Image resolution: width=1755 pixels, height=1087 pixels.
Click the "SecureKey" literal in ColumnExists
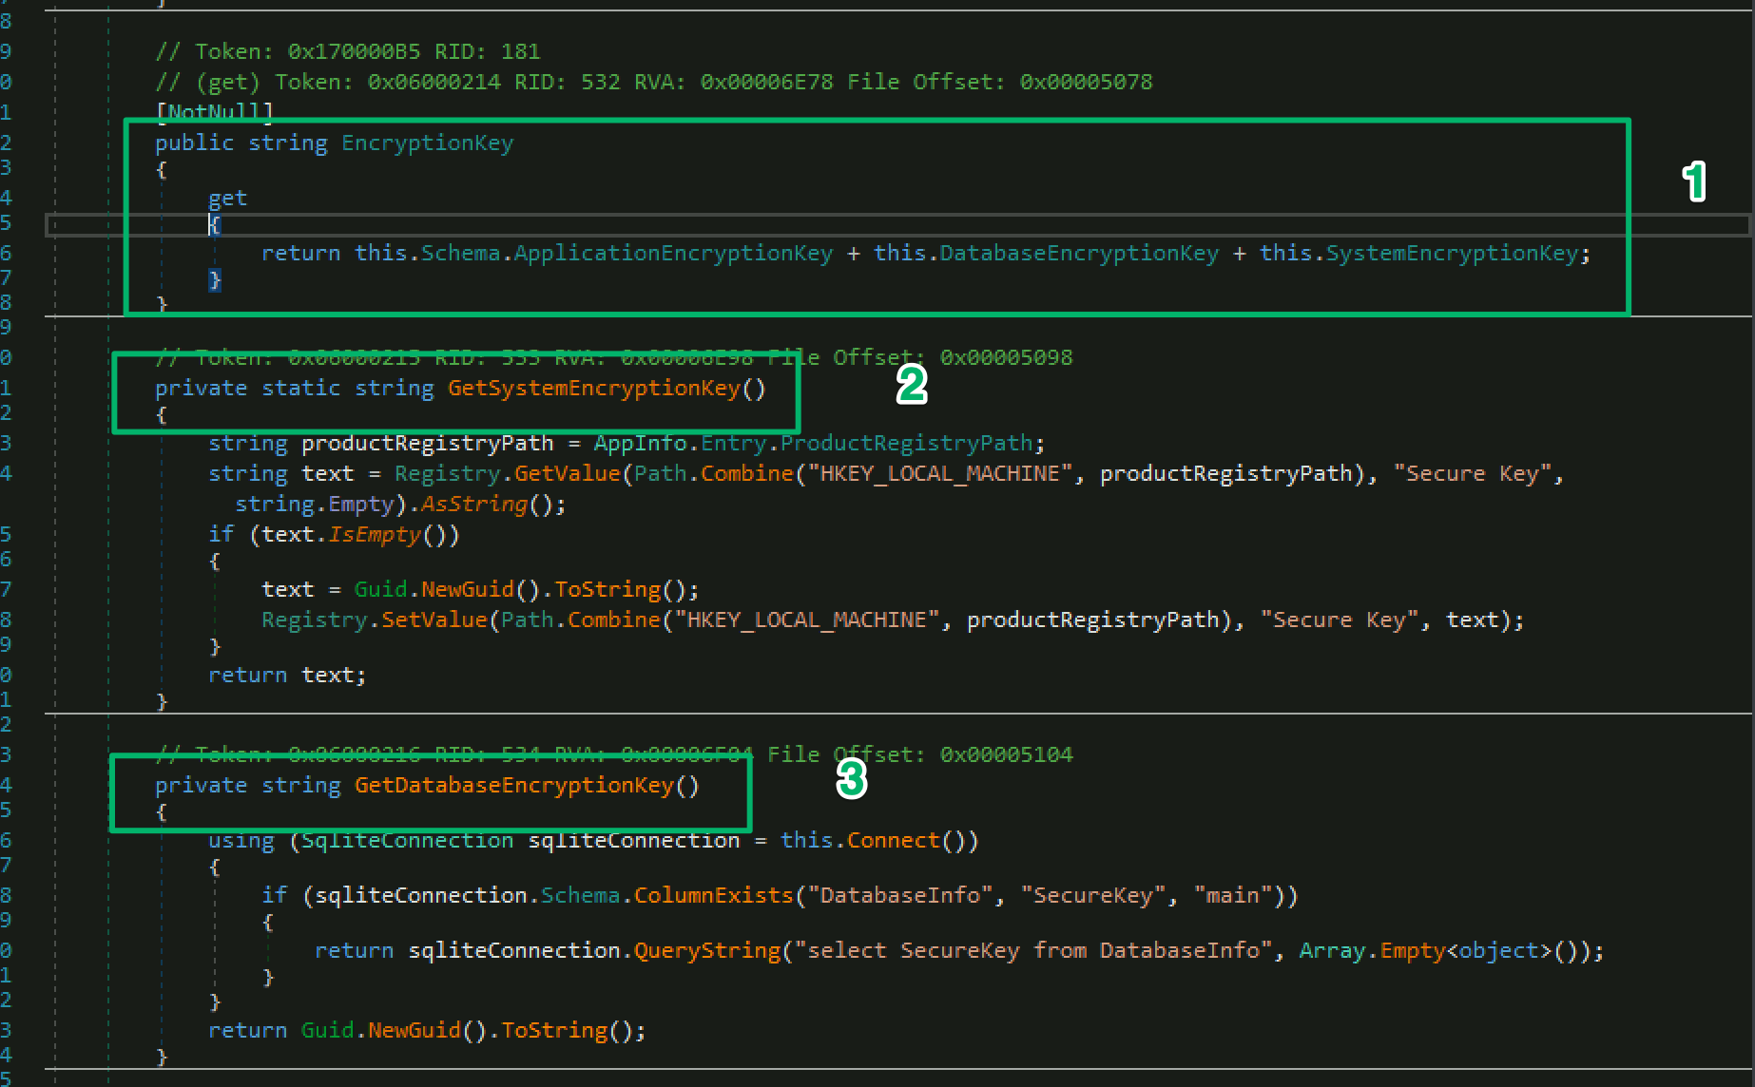[1093, 896]
